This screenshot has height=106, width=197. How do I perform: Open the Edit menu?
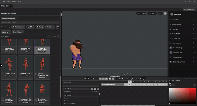pyautogui.click(x=8, y=2)
